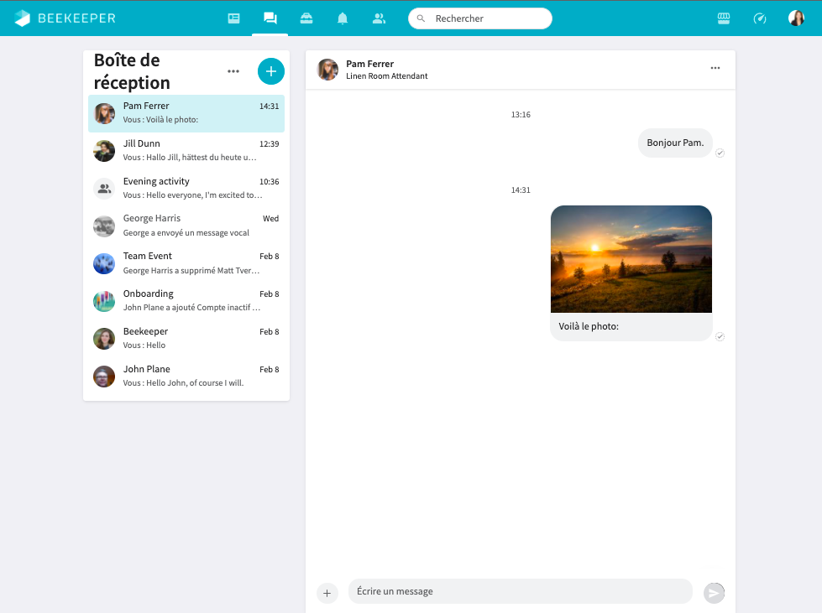Open Pam Ferrer chat options menu
822x613 pixels.
point(715,69)
